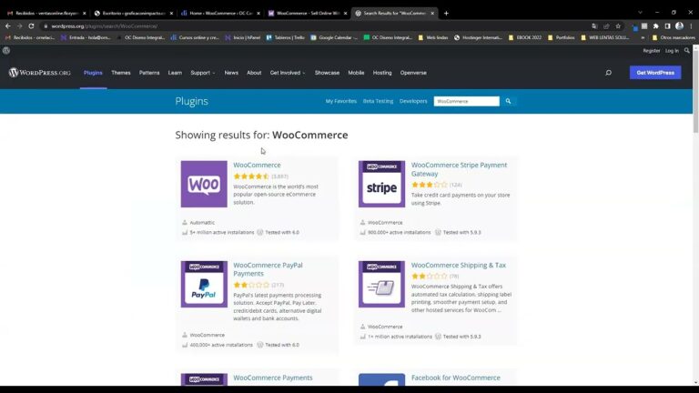
Task: Switch to the Escritorio browser tab
Action: (133, 14)
